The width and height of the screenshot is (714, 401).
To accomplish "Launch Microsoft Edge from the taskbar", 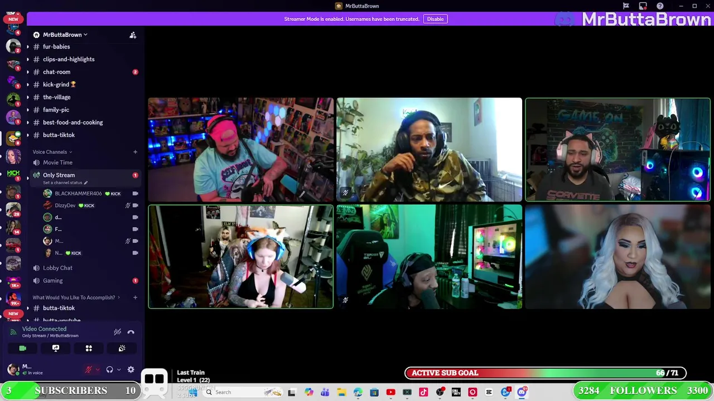I will click(x=358, y=393).
